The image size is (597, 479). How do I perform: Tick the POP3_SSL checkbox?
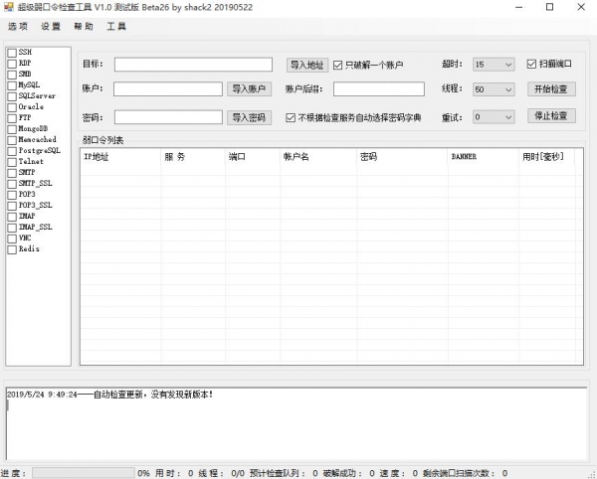12,206
